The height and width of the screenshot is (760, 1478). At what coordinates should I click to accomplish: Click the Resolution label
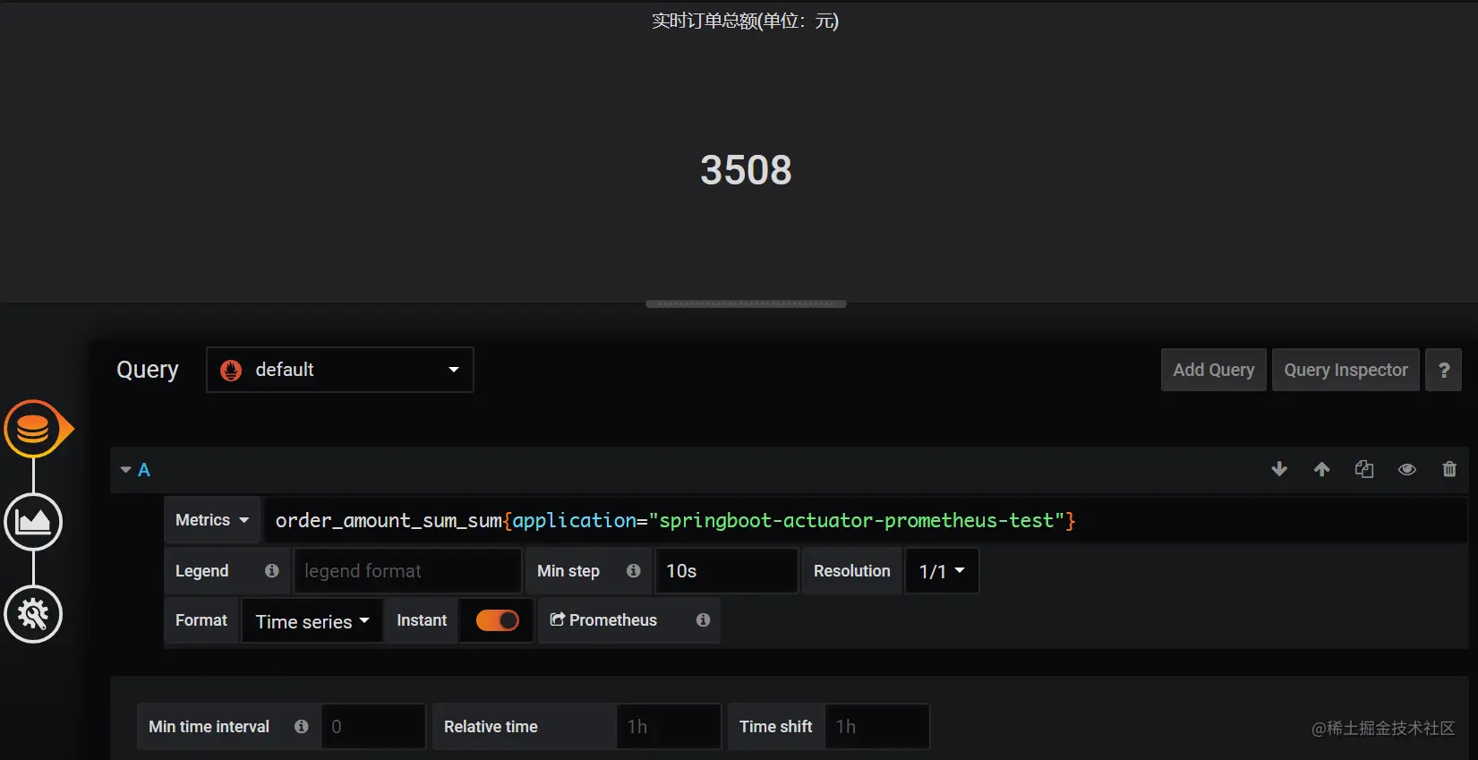point(851,571)
